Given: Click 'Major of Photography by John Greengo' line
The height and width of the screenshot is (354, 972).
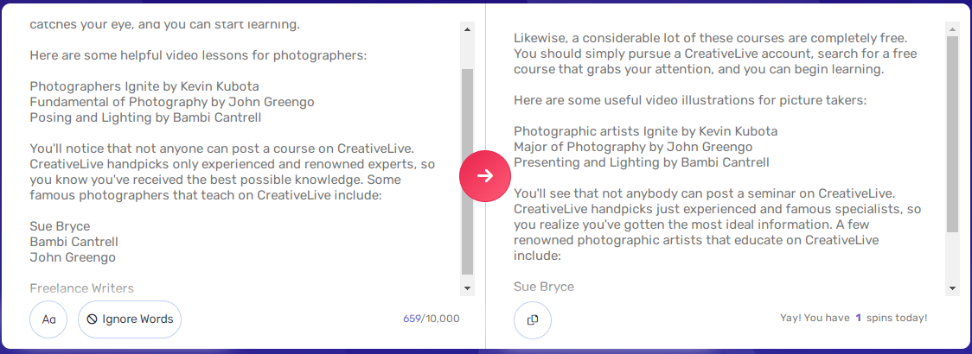Looking at the screenshot, I should pyautogui.click(x=633, y=147).
